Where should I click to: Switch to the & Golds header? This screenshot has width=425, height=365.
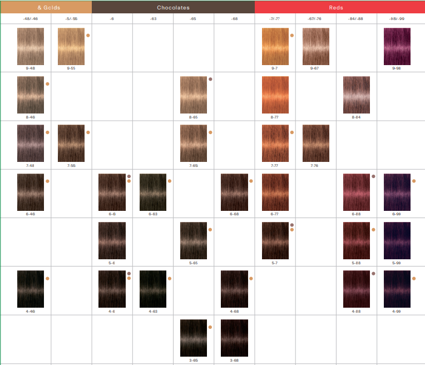click(x=46, y=7)
